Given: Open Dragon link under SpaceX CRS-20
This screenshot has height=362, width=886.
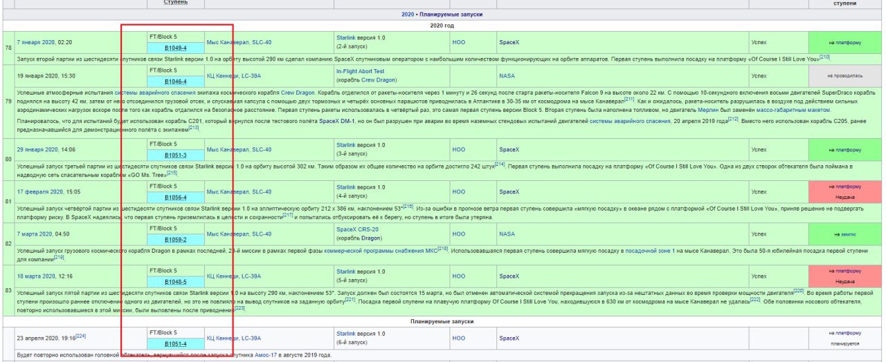Looking at the screenshot, I should pyautogui.click(x=372, y=238).
